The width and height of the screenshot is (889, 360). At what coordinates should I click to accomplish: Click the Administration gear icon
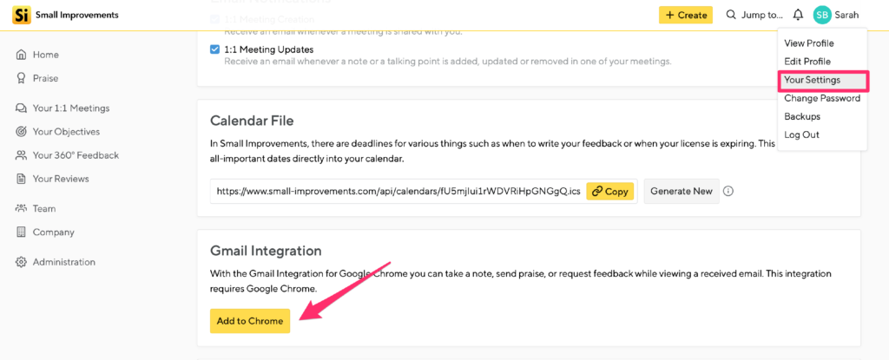(21, 262)
